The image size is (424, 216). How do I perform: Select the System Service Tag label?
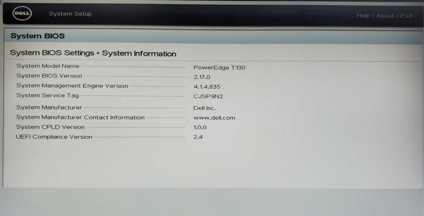pos(48,95)
